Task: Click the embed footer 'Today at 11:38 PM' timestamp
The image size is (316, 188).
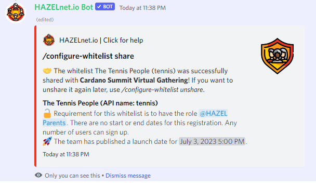Action: coord(66,154)
